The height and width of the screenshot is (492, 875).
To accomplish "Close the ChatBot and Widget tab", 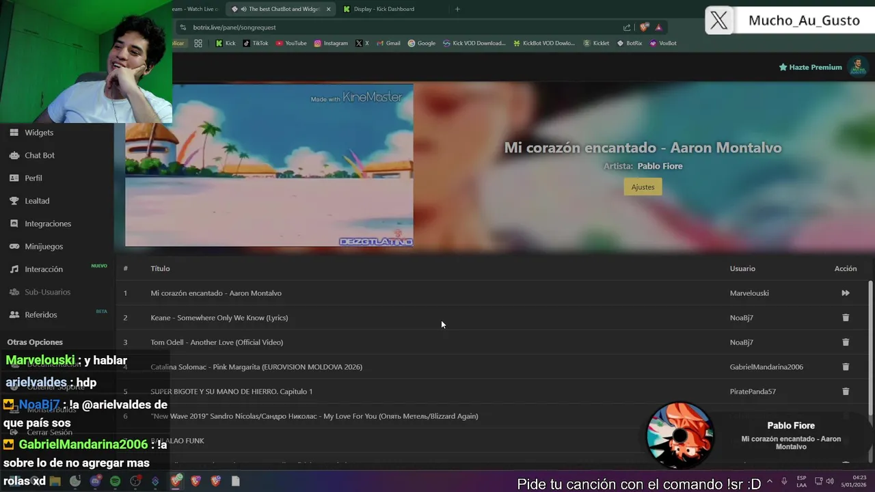I will 329,9.
